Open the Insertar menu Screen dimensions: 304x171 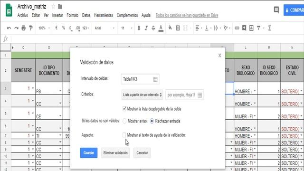[x=57, y=15]
